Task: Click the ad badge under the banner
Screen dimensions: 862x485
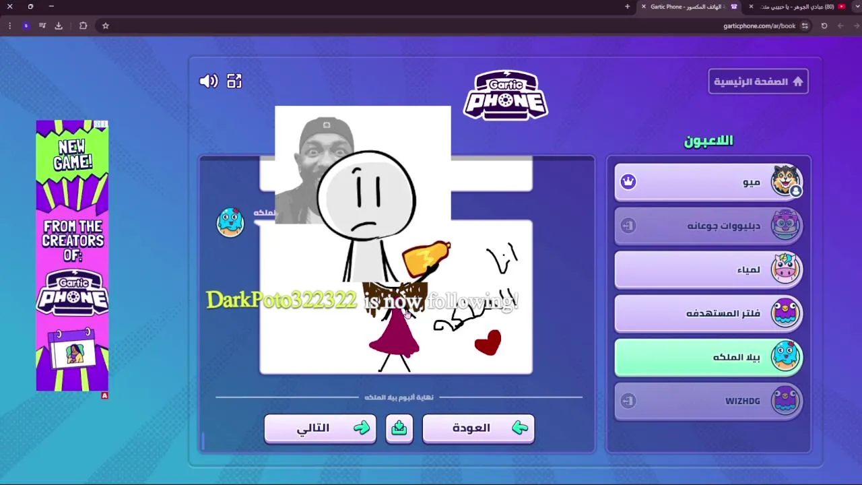Action: (x=104, y=395)
